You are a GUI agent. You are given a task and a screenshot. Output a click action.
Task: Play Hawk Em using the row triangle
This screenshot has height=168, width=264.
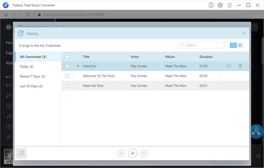(x=78, y=66)
